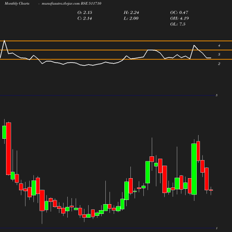Click the right-side peak of the indicator line

(x=194, y=45)
